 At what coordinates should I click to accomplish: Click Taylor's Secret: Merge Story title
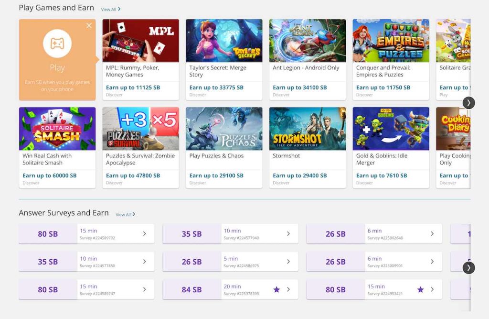(218, 71)
